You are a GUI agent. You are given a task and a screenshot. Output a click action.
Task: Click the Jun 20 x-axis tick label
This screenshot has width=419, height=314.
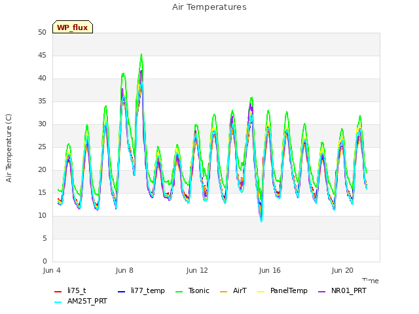click(342, 270)
